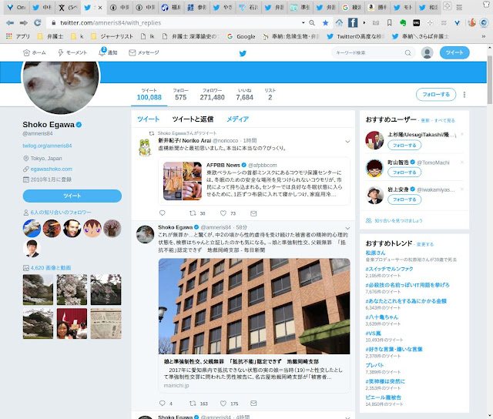Screen dimensions: 493x419
Task: Open the ジャーナリスト bookmark folder
Action: pos(112,36)
